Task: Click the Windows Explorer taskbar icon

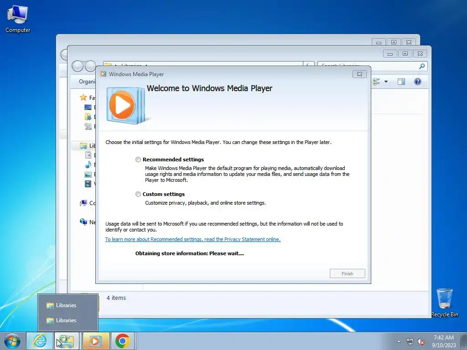Action: [x=67, y=341]
